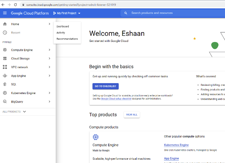Click the Google Cloud Platform logo text
The height and width of the screenshot is (163, 225).
click(x=30, y=13)
